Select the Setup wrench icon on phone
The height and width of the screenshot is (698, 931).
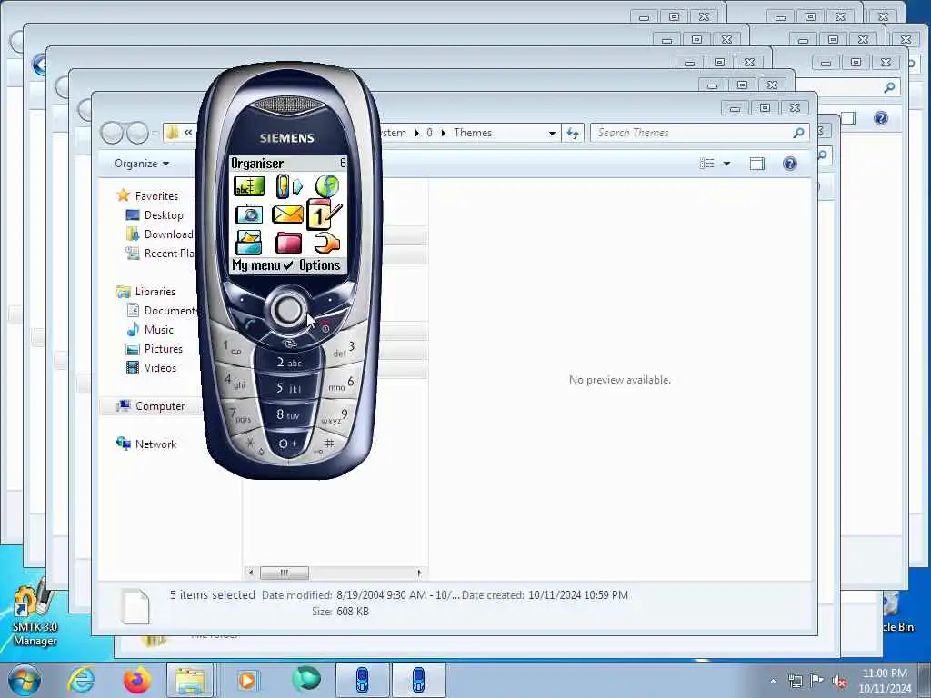pos(326,243)
